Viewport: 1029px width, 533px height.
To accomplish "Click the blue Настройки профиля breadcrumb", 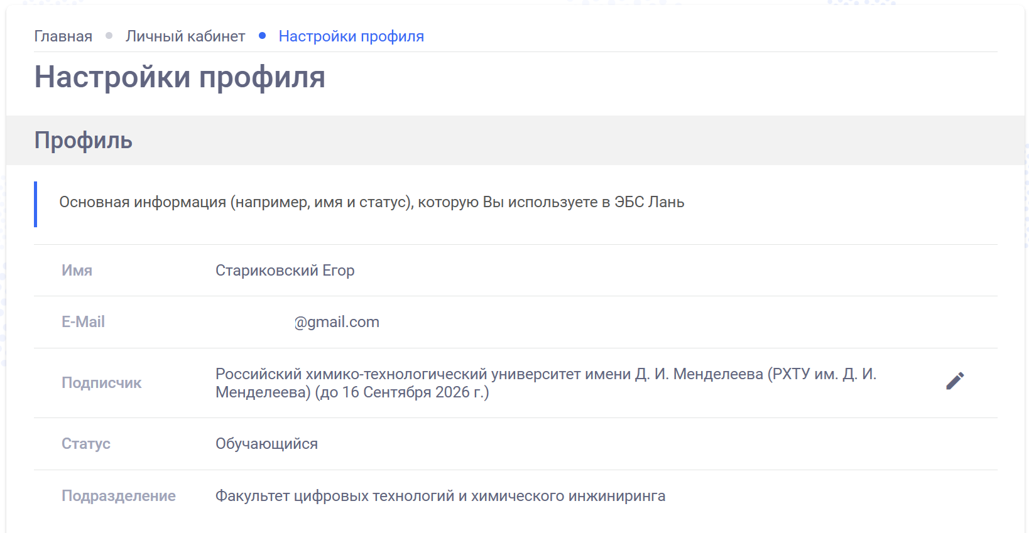I will point(351,36).
